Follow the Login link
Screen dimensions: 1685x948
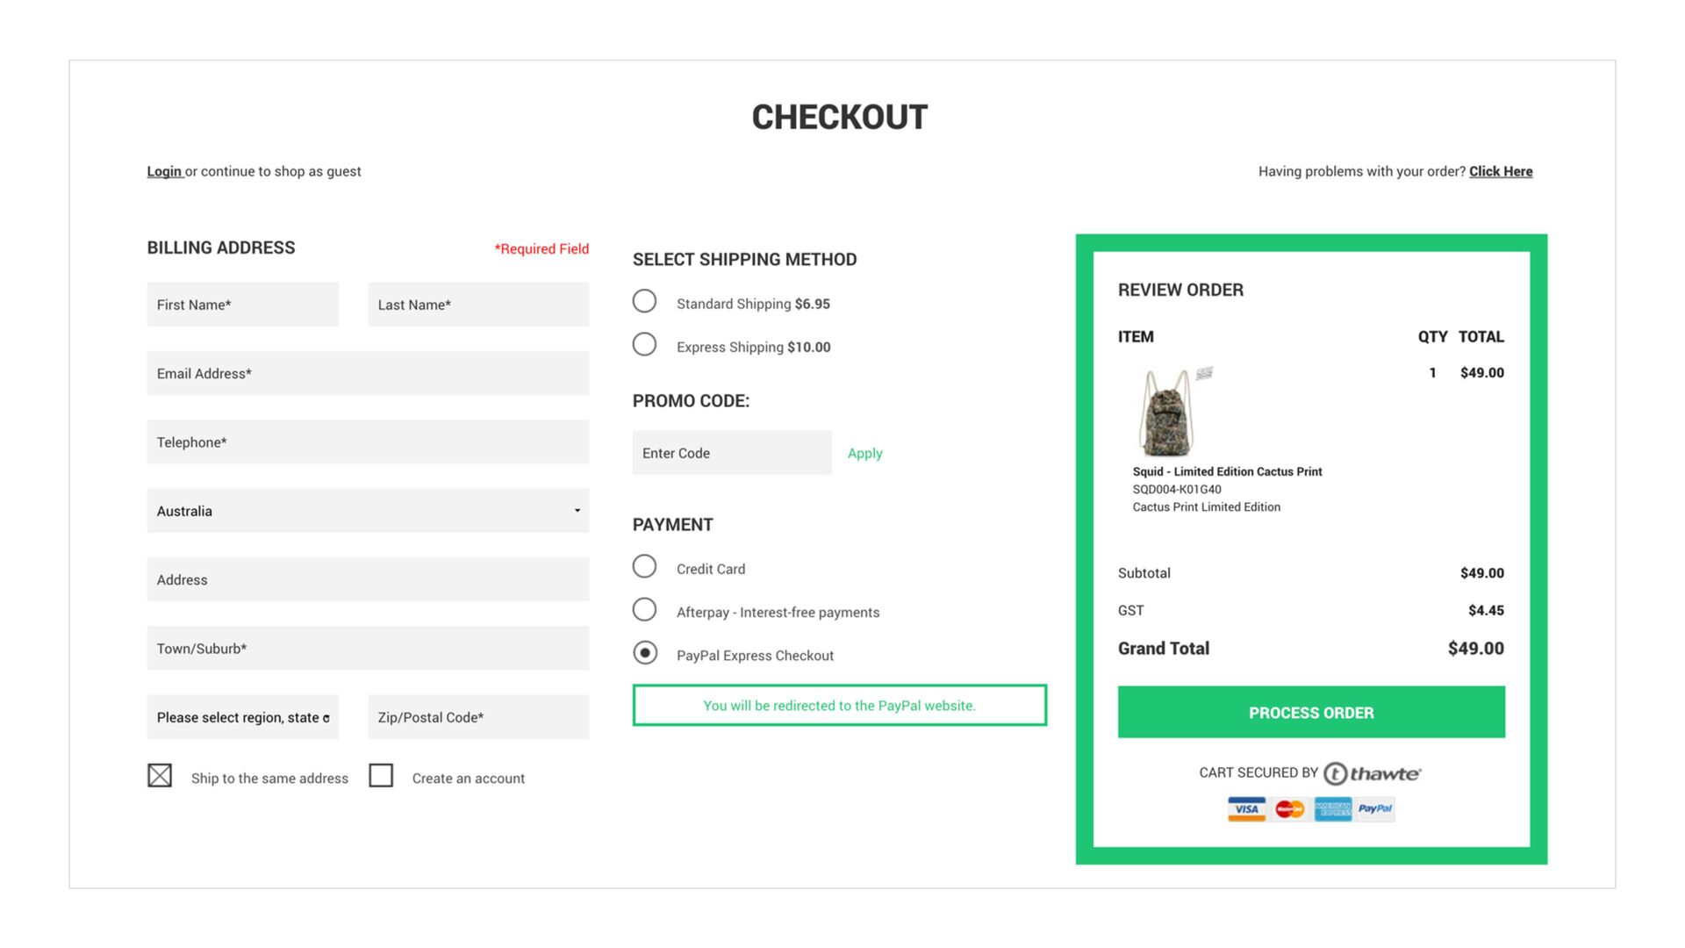[x=164, y=171]
